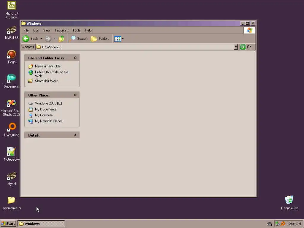Image resolution: width=304 pixels, height=228 pixels.
Task: Click the Windows flag logo in toolbar
Action: click(249, 30)
